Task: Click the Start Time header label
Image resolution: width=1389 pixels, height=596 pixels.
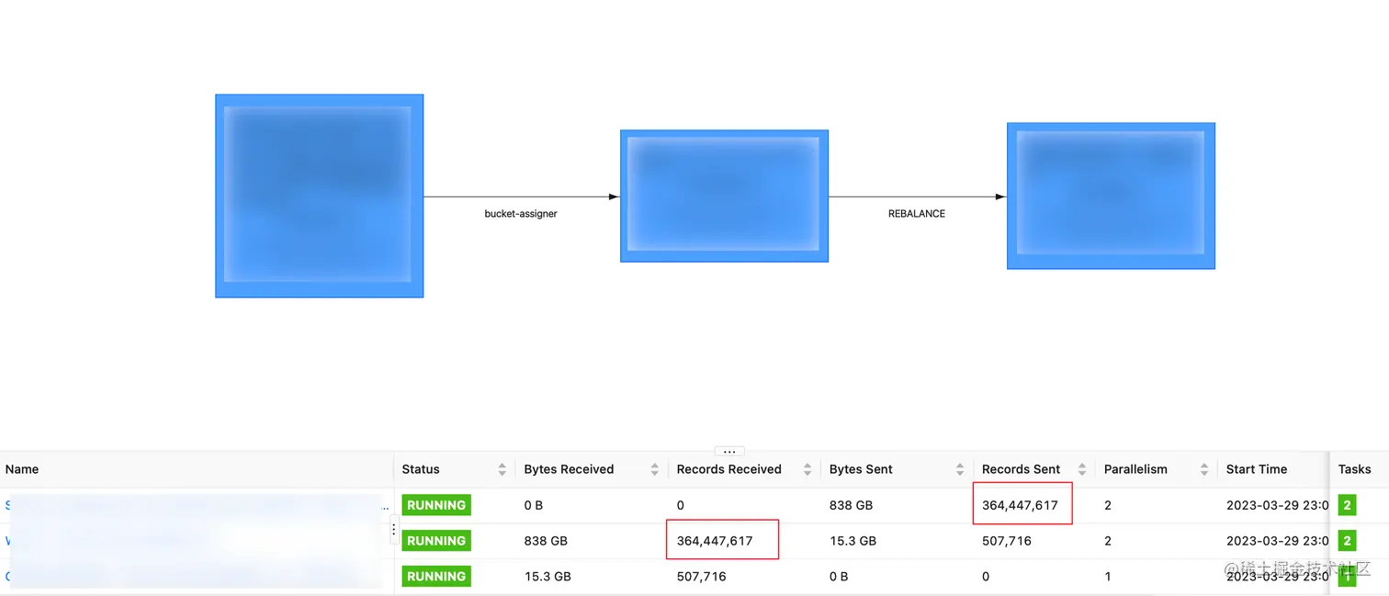Action: (1257, 469)
